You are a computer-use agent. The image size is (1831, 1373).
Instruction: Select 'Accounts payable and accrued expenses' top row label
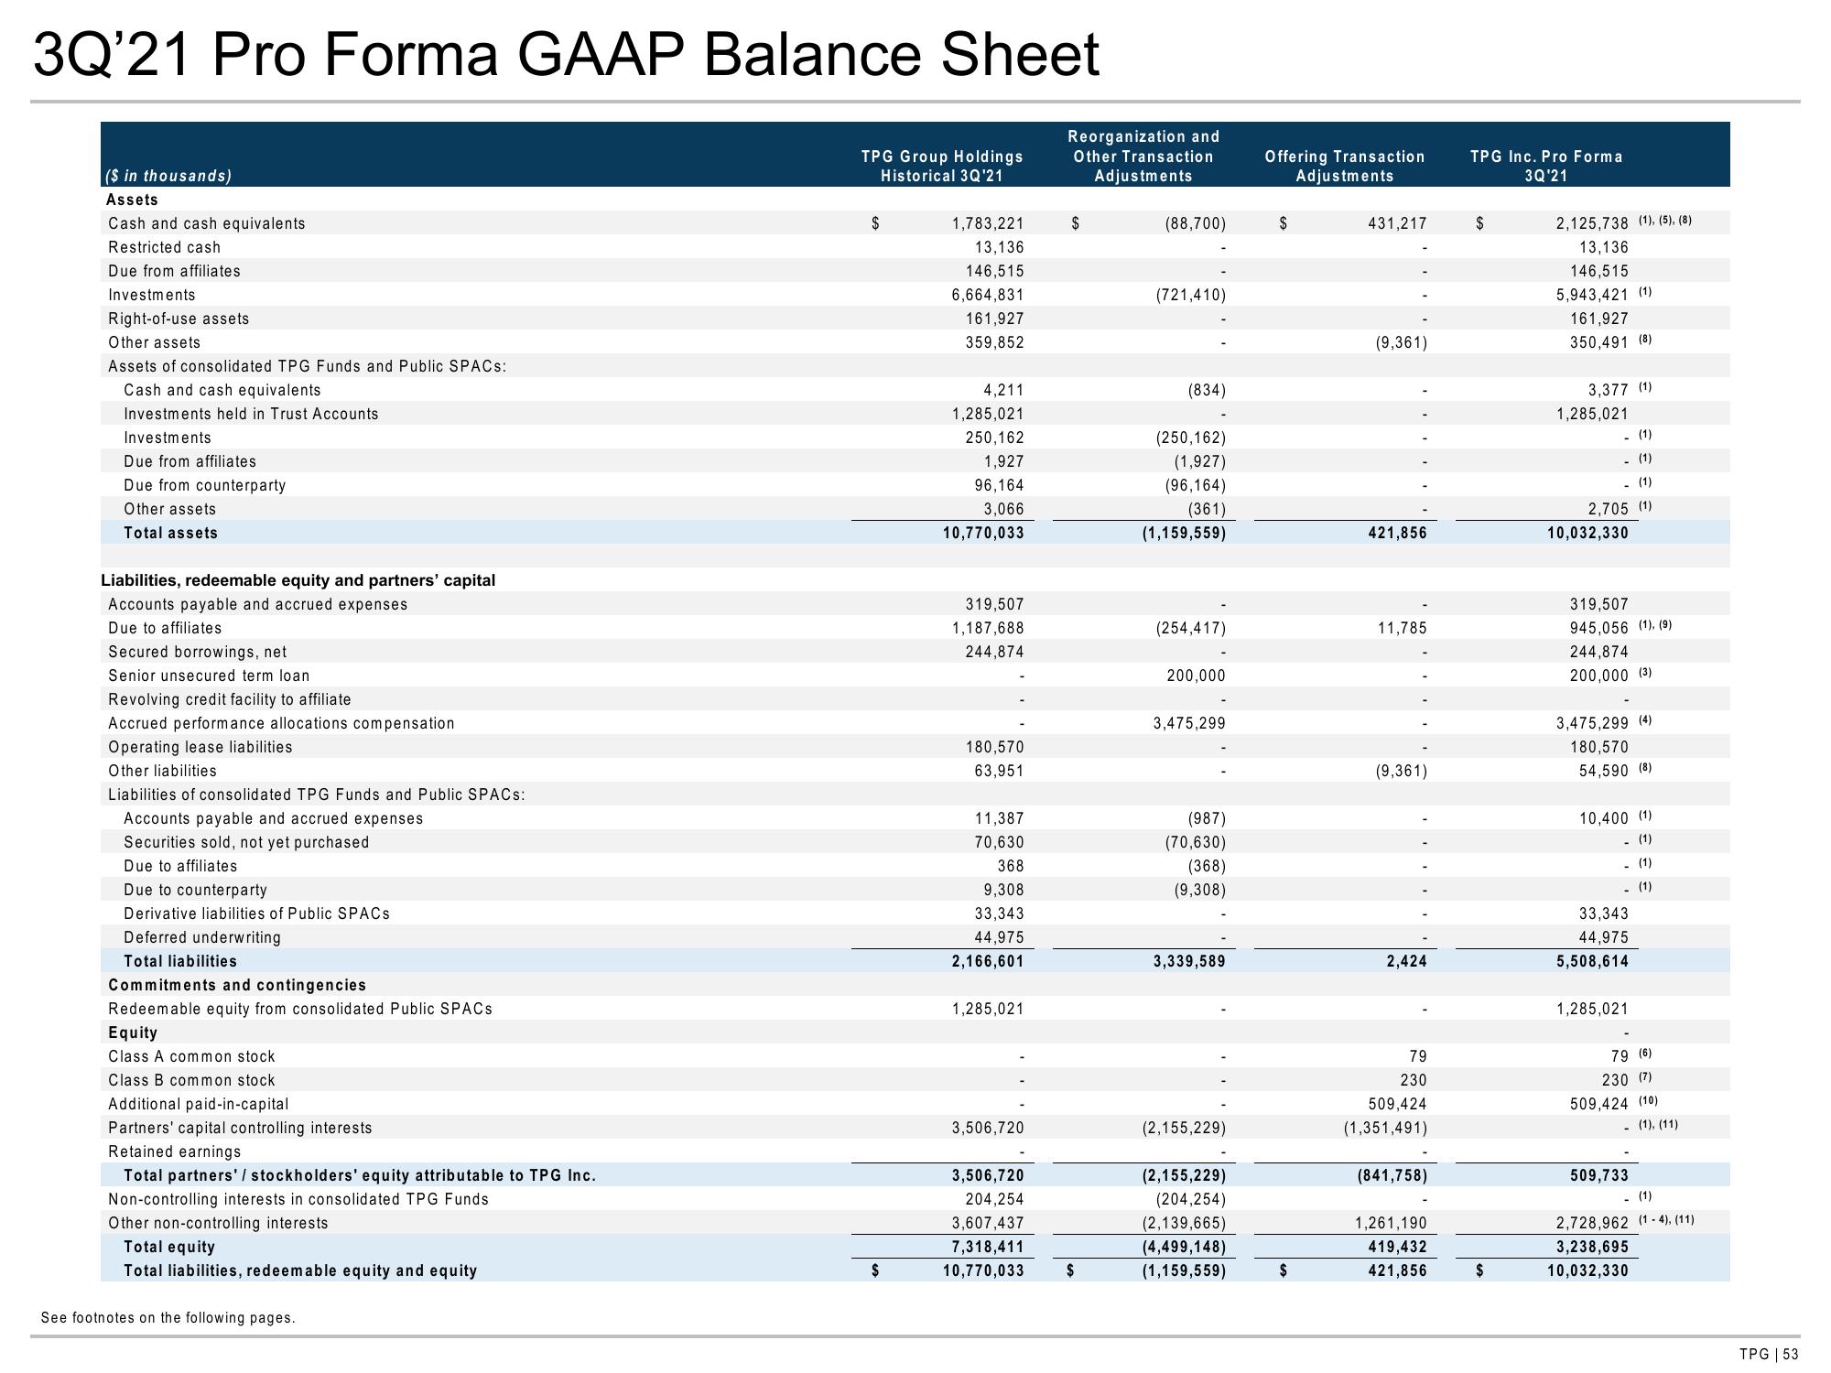[x=258, y=604]
